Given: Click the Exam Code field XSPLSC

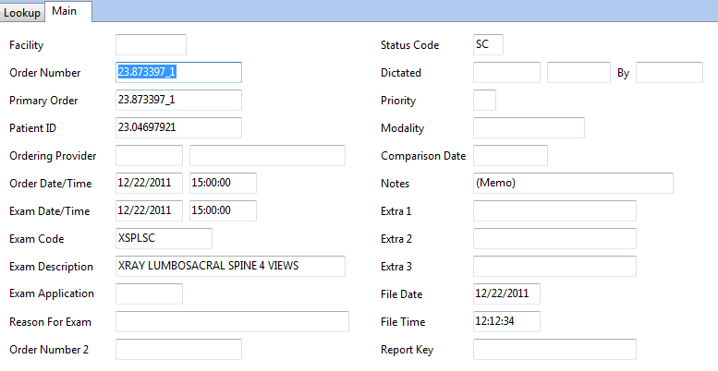Looking at the screenshot, I should (x=164, y=238).
